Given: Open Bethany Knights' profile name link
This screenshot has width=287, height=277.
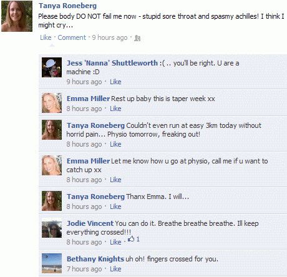Looking at the screenshot, I should point(95,259).
